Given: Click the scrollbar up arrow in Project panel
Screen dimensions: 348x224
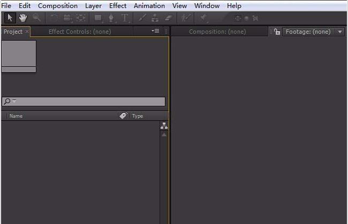Looking at the screenshot, I should (x=164, y=135).
